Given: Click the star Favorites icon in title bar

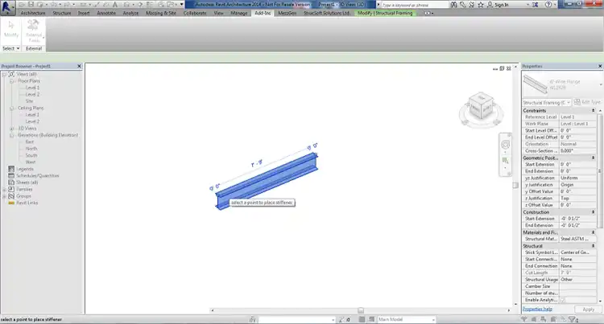Looking at the screenshot, I should [481, 5].
